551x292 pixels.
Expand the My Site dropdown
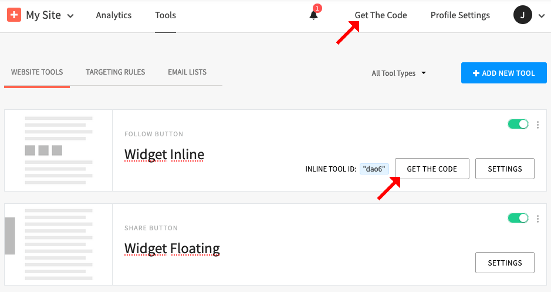click(70, 16)
